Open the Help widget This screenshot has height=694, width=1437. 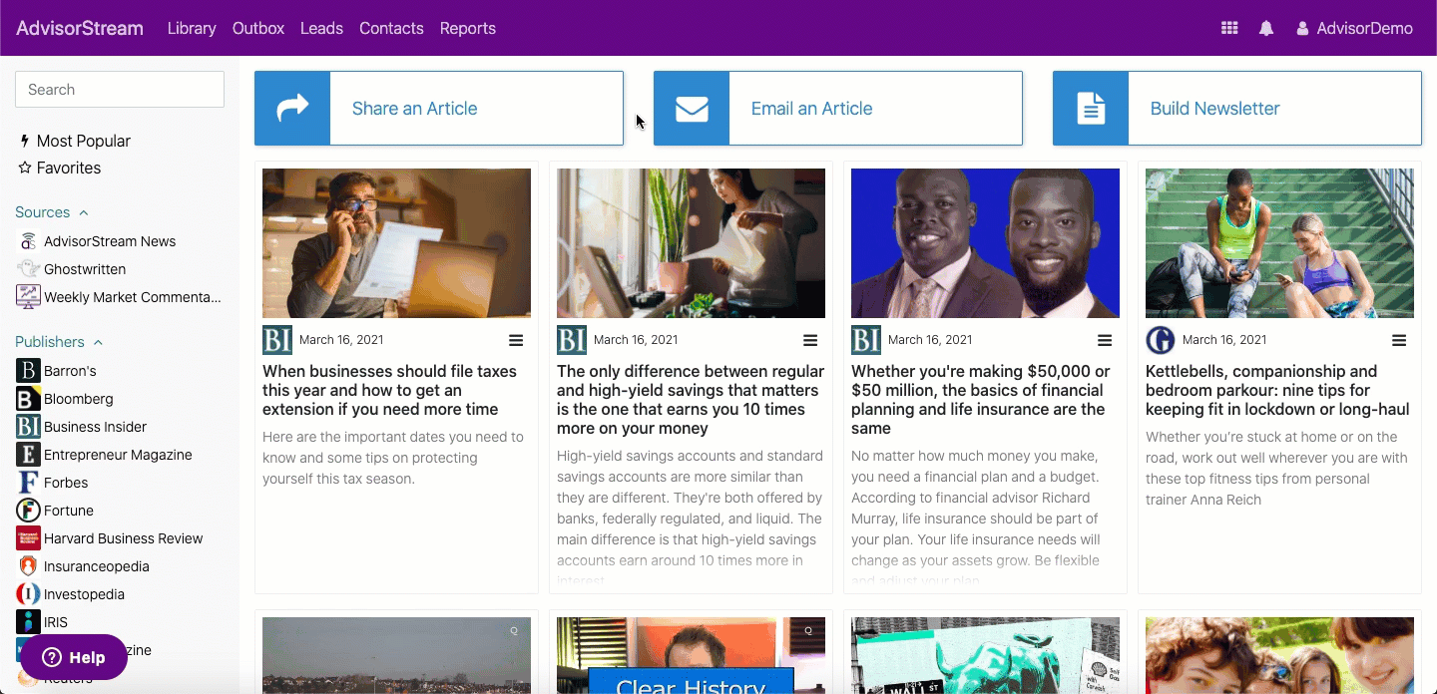74,657
